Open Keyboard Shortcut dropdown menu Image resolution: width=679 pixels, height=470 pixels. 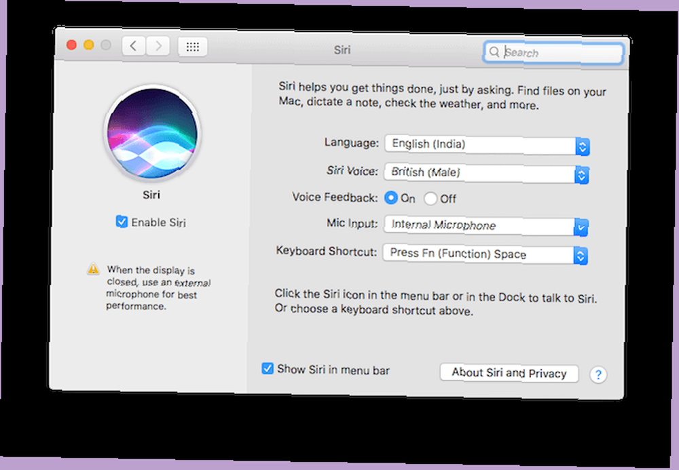[485, 254]
